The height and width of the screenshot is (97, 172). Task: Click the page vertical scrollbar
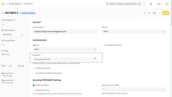171,13
